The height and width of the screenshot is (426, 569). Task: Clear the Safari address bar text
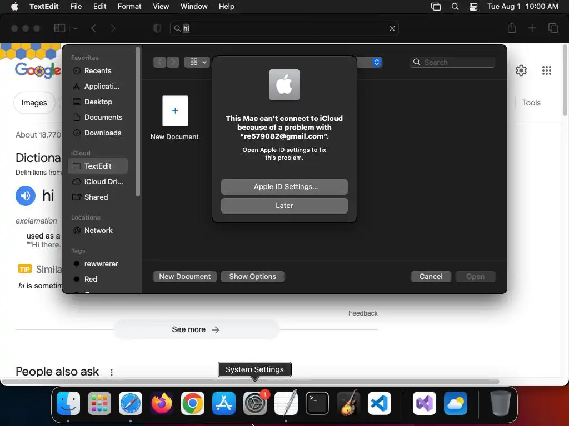click(392, 28)
